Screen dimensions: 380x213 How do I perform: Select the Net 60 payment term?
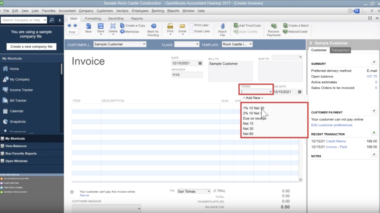(248, 134)
